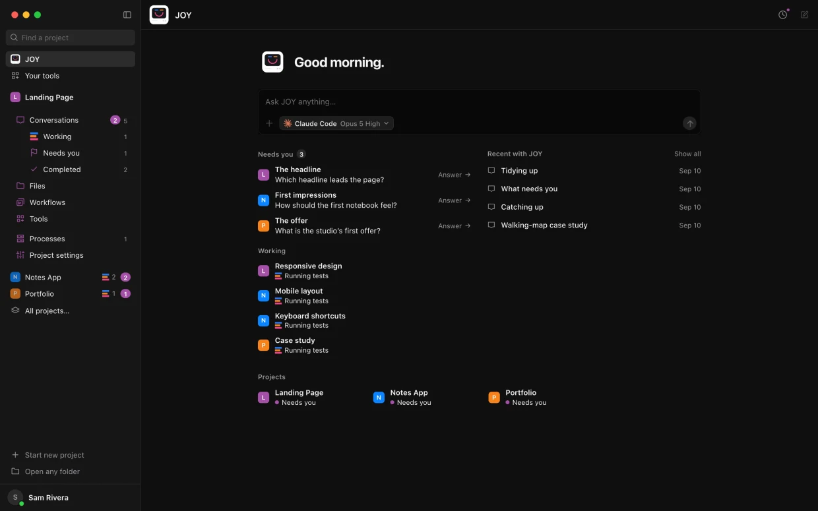This screenshot has height=511, width=818.
Task: Open the Keyboard shortcuts working task
Action: point(365,320)
